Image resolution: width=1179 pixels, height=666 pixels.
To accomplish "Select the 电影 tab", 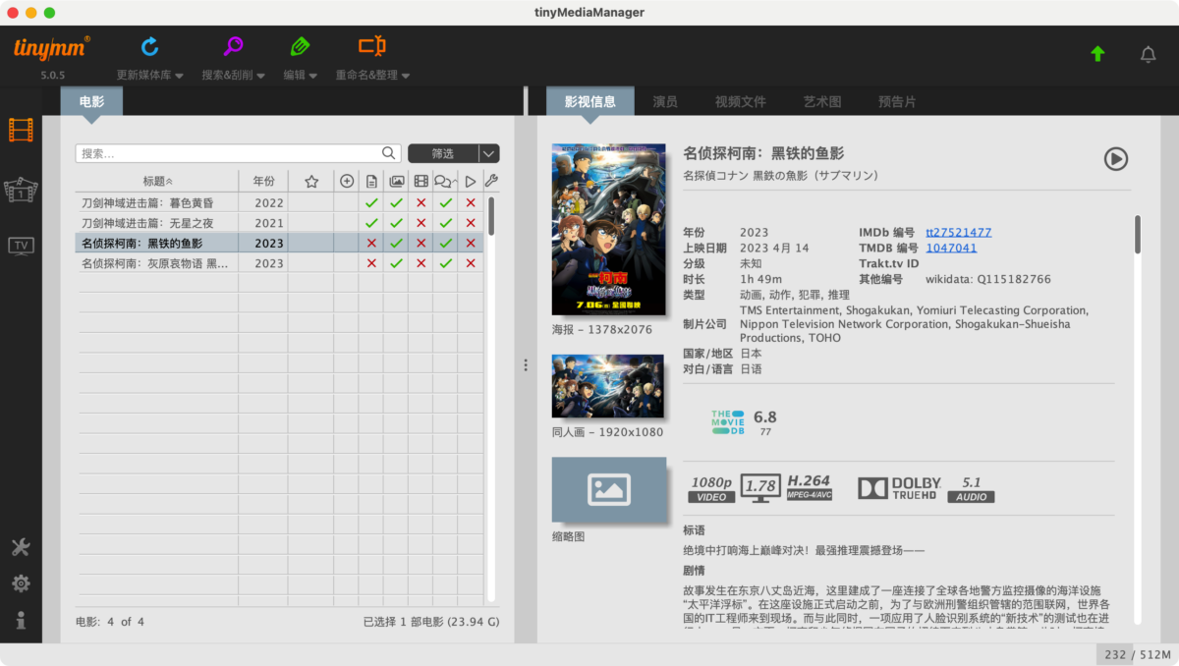I will 91,101.
